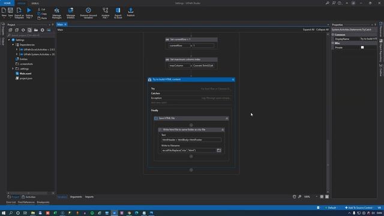Open Windows taskbar search
Viewport: 384px width, 216px height.
click(x=11, y=213)
